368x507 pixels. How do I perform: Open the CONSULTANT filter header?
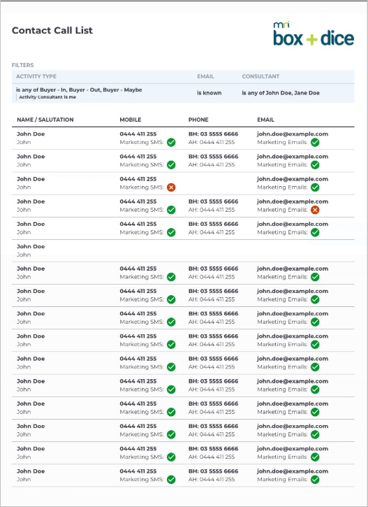tap(260, 76)
